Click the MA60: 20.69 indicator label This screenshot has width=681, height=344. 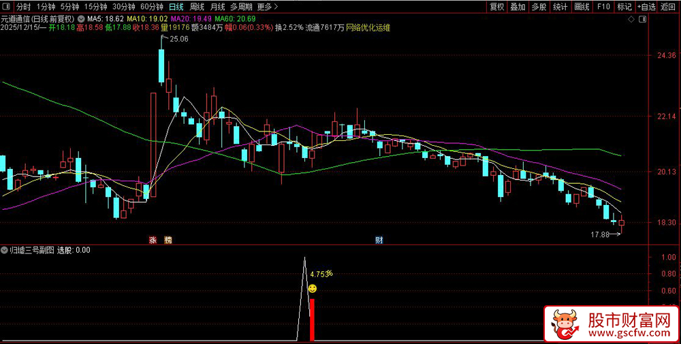pyautogui.click(x=235, y=19)
